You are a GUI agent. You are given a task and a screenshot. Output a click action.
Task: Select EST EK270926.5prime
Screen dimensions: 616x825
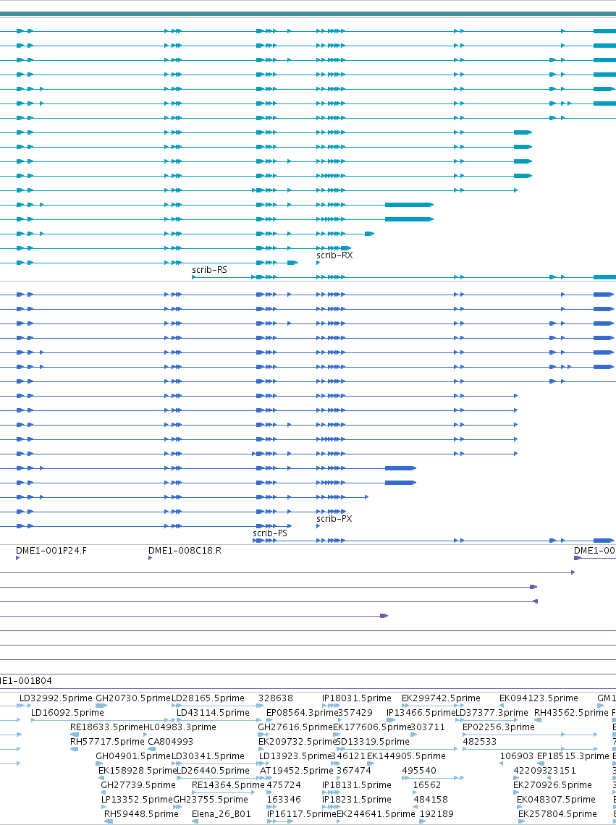tap(552, 785)
